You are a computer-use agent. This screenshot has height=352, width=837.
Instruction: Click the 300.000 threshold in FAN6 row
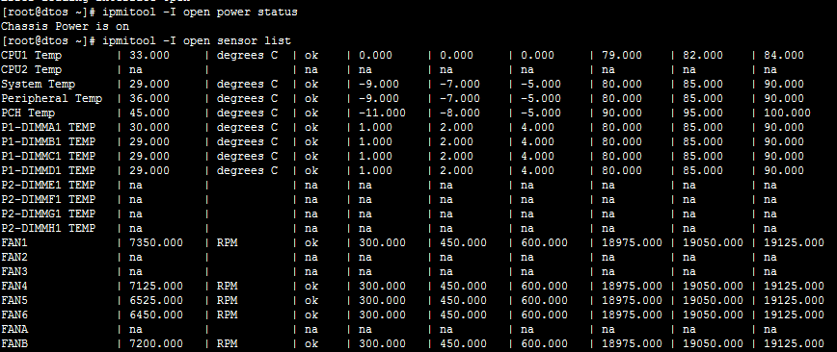point(382,314)
